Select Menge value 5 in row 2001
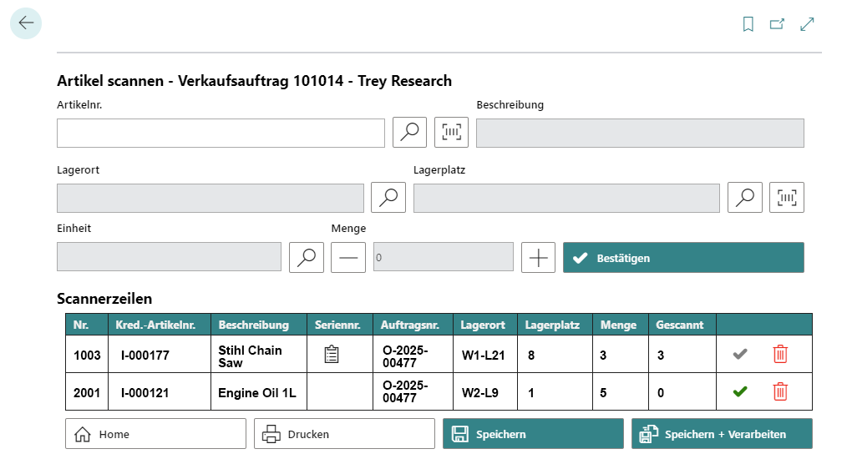Screen dimensions: 847x454 (x=620, y=392)
